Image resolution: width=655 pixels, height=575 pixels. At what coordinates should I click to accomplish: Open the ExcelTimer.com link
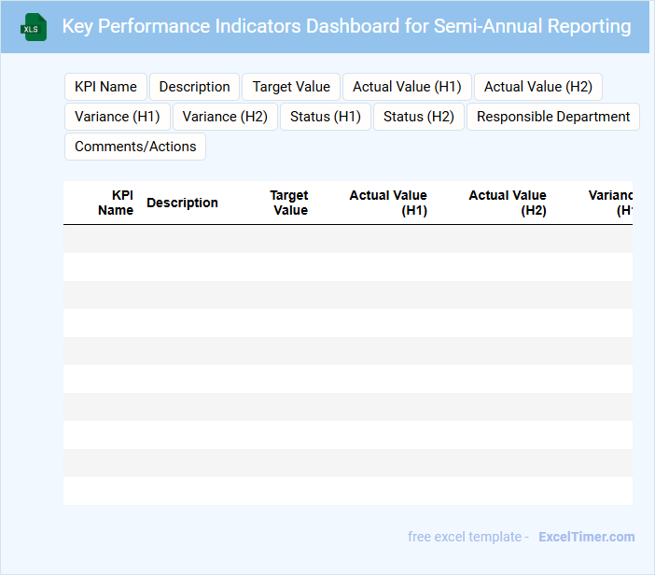coord(586,537)
